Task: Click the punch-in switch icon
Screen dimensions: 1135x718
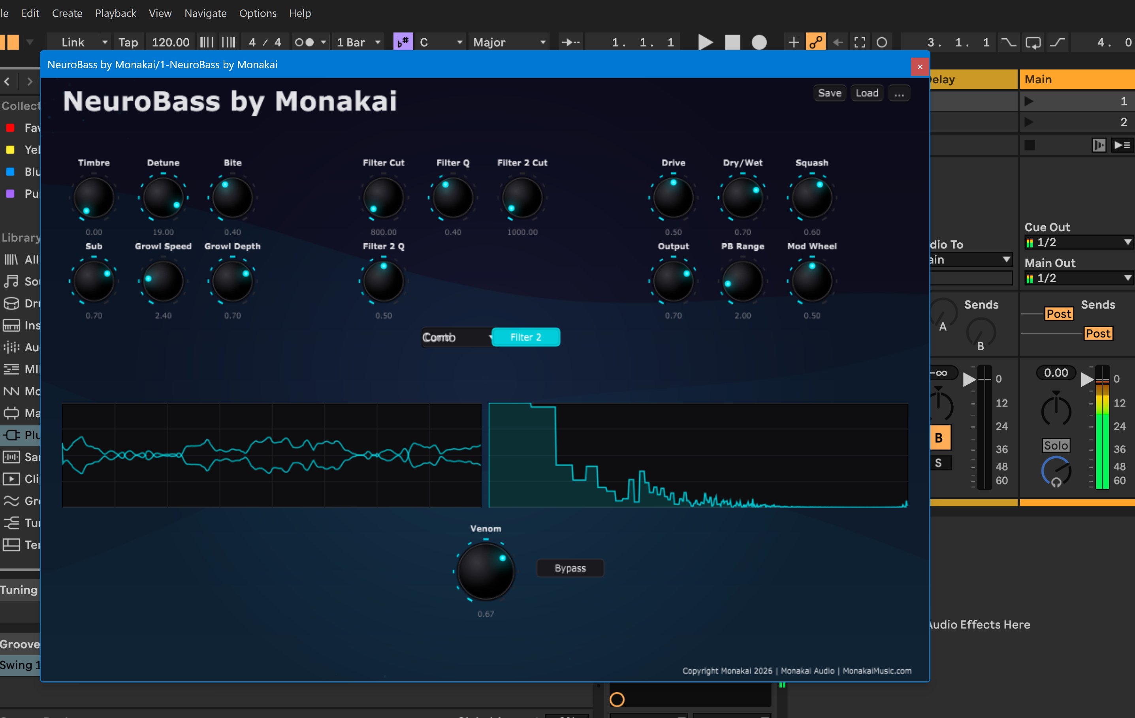Action: coord(1009,42)
